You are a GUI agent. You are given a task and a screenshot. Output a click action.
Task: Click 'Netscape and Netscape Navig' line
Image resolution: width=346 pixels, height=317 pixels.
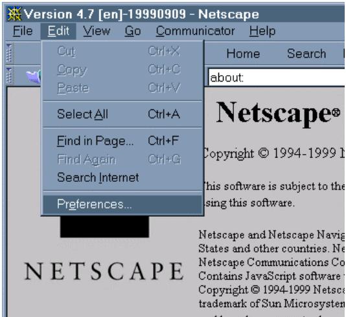pos(271,235)
